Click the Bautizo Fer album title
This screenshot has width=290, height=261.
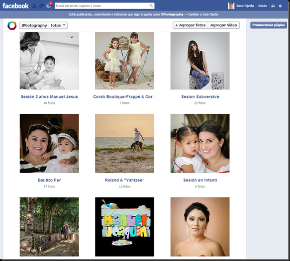pos(49,180)
